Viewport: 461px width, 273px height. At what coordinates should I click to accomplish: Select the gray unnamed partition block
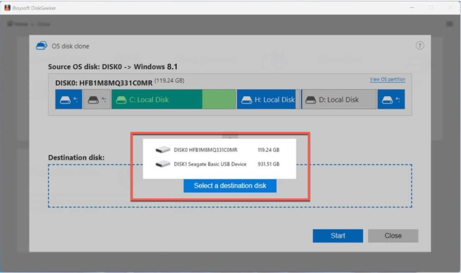click(97, 100)
